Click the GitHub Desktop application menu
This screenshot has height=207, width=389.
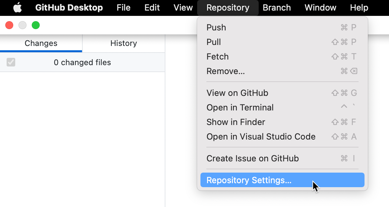69,8
